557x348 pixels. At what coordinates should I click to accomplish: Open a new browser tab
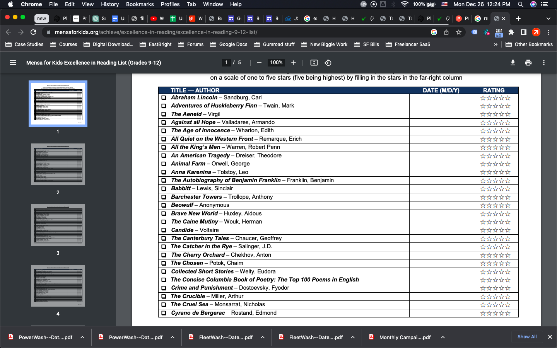[518, 19]
